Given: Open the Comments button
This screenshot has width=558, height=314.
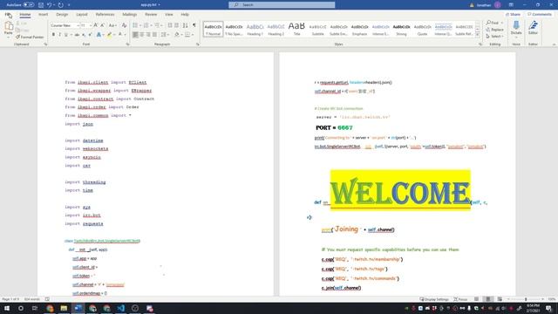Looking at the screenshot, I should [x=540, y=15].
